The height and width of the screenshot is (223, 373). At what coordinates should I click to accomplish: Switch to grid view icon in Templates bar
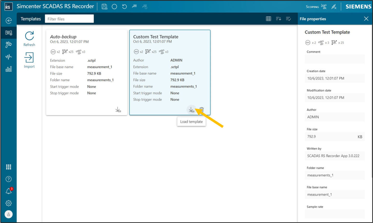(x=268, y=19)
